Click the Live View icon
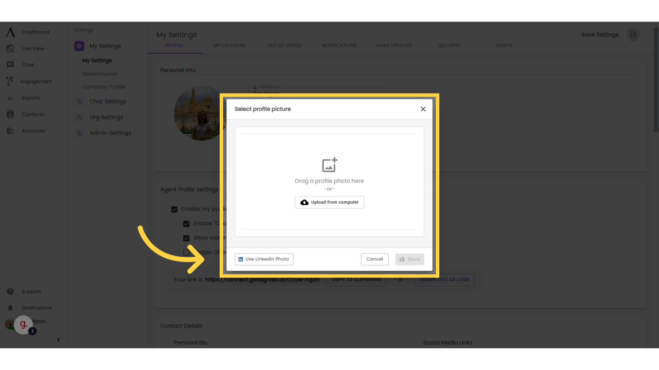This screenshot has height=370, width=659. click(x=10, y=48)
